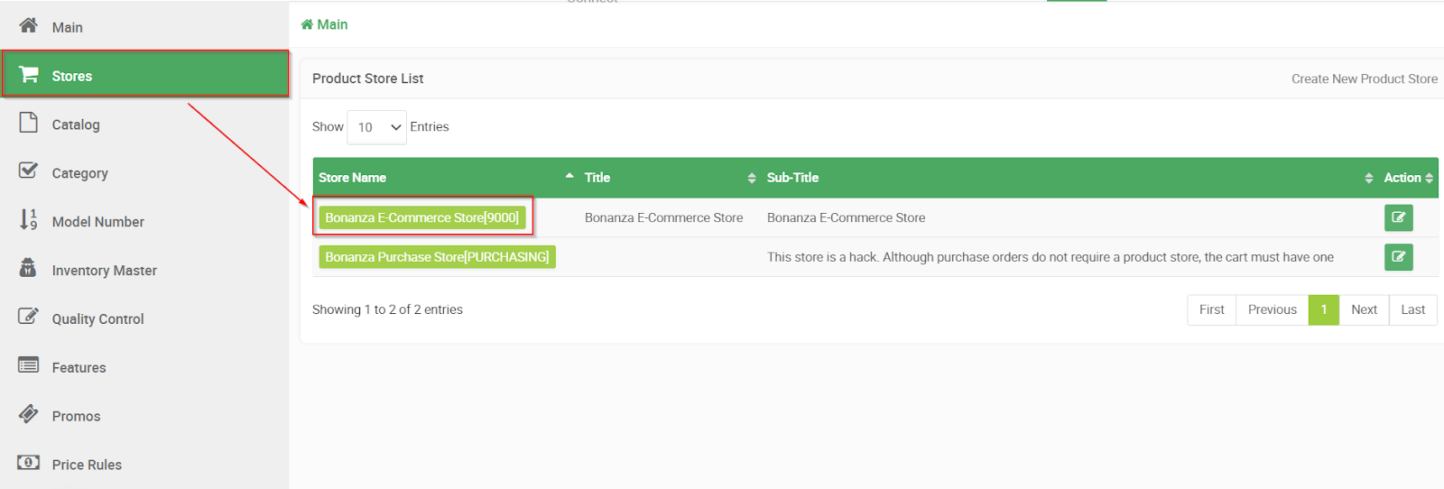
Task: Click the Stores shopping cart icon
Action: pyautogui.click(x=29, y=74)
